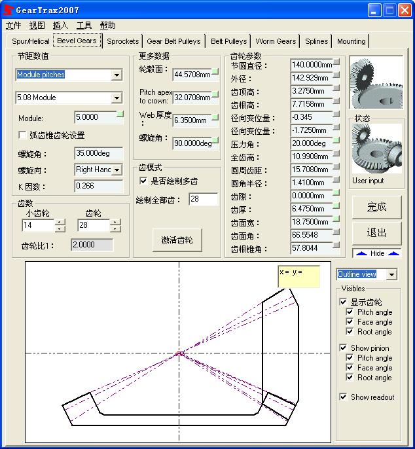Open the 帮助 menu
Screen dimensions: 415x449
[108, 26]
